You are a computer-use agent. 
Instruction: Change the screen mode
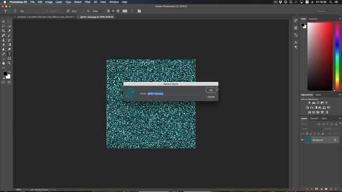[9, 83]
